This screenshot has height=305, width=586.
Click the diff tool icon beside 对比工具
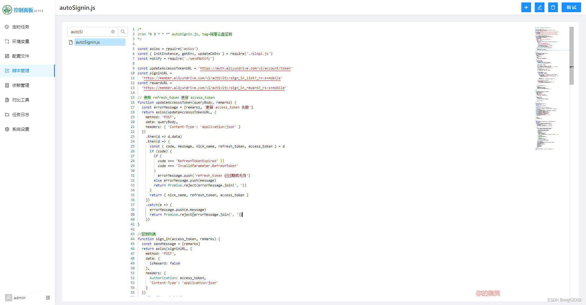coord(7,100)
